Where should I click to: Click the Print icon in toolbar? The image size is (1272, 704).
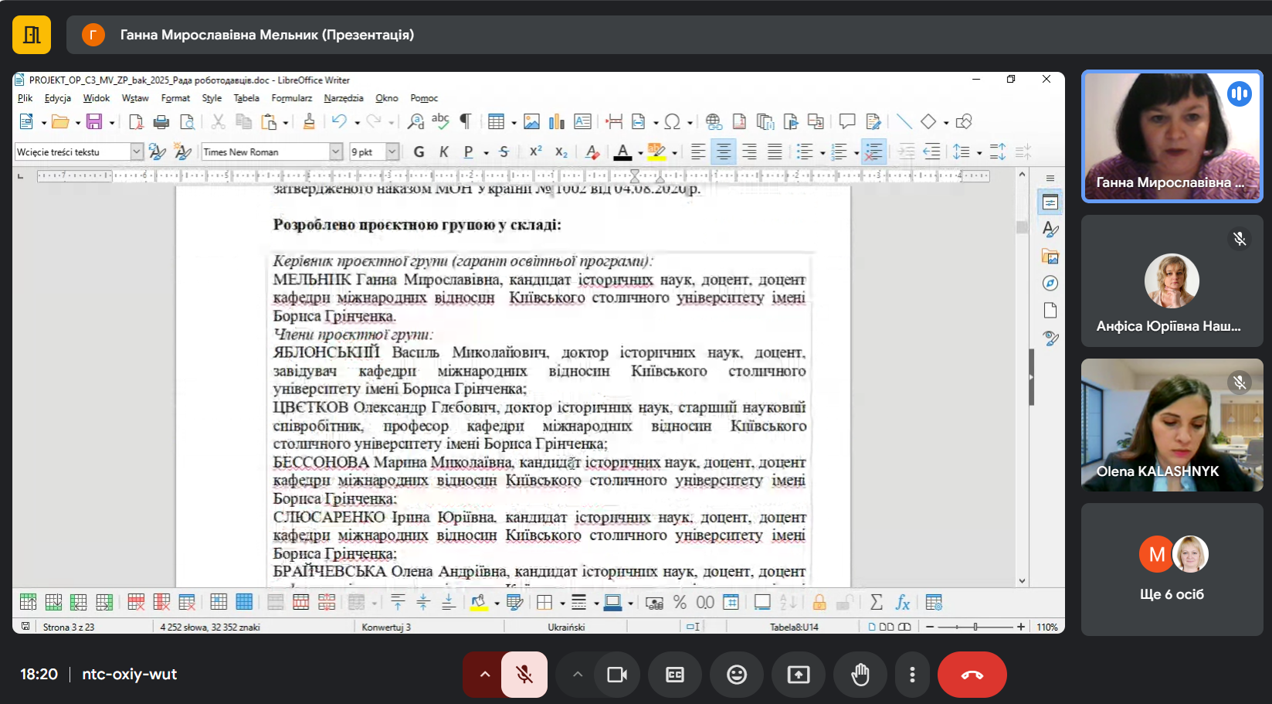click(161, 121)
